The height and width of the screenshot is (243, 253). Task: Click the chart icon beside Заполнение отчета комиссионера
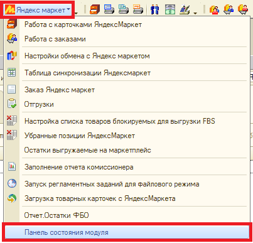point(12,167)
